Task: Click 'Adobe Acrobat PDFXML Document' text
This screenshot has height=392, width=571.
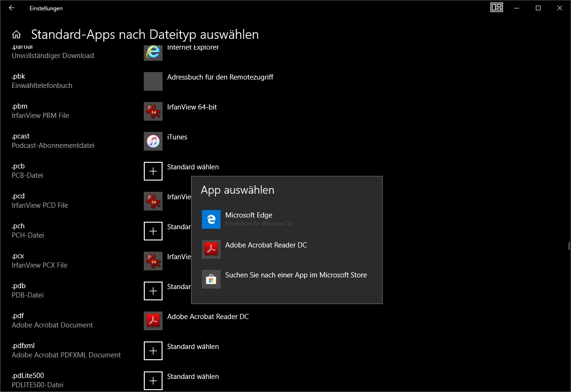Action: pos(66,355)
